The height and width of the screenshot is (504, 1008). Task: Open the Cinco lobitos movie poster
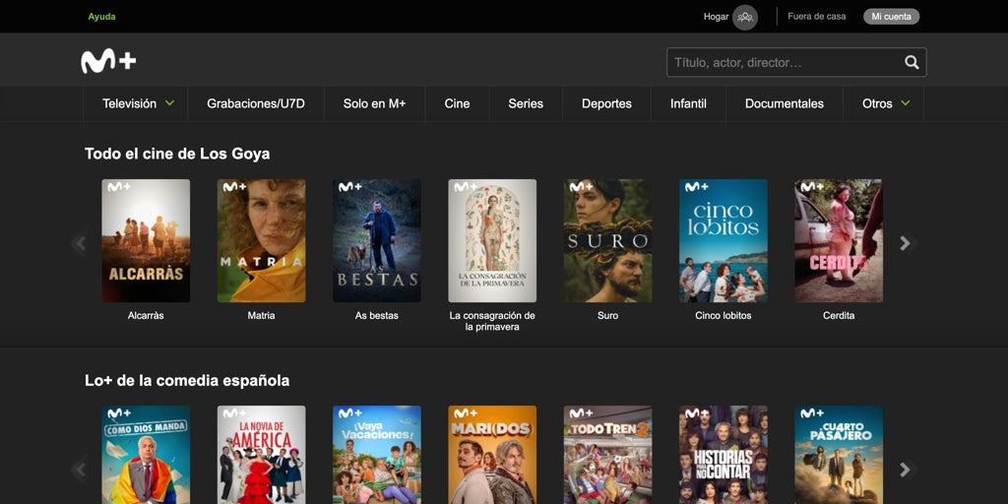tap(724, 240)
